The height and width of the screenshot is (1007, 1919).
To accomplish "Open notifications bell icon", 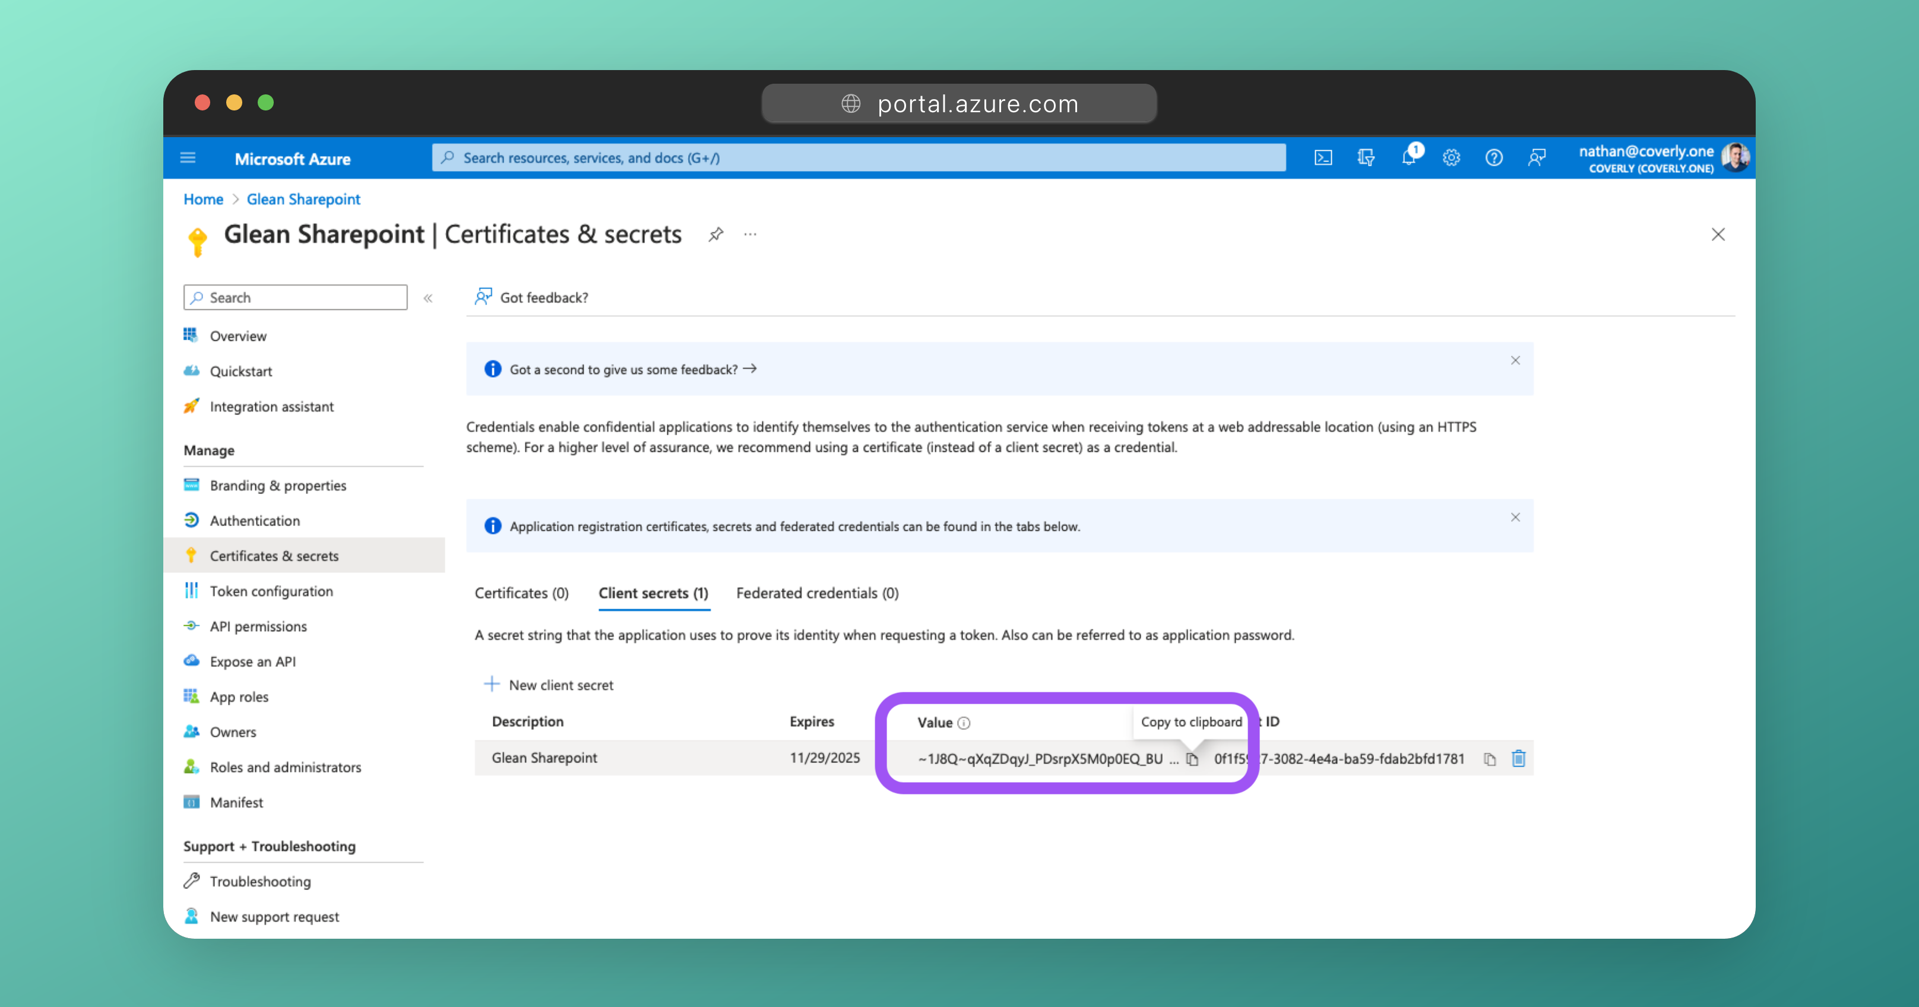I will [1409, 158].
